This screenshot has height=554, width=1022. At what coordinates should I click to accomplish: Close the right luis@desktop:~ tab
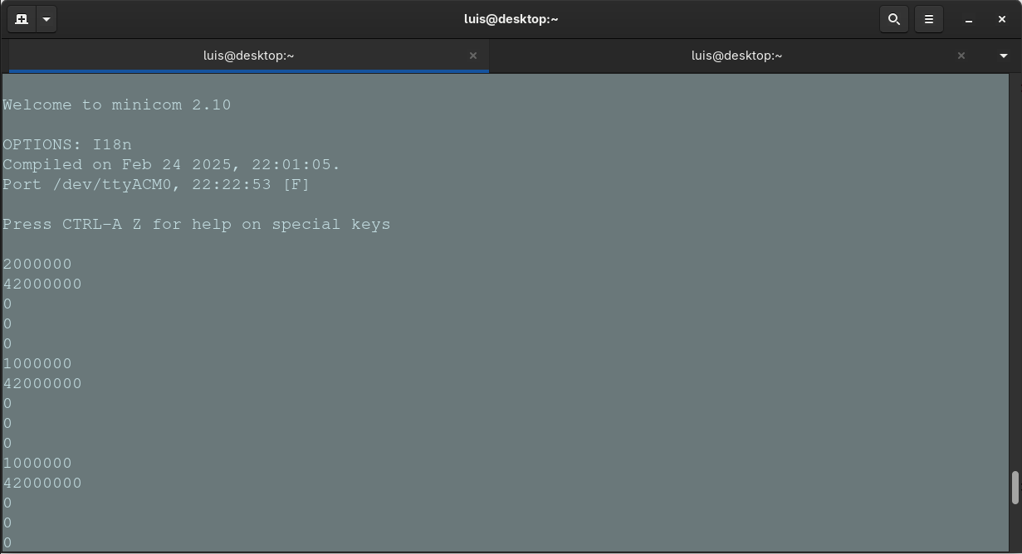961,56
